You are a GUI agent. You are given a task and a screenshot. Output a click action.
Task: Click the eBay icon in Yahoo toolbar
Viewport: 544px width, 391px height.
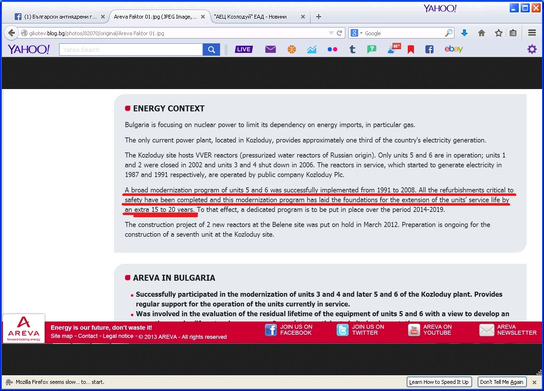(x=453, y=50)
